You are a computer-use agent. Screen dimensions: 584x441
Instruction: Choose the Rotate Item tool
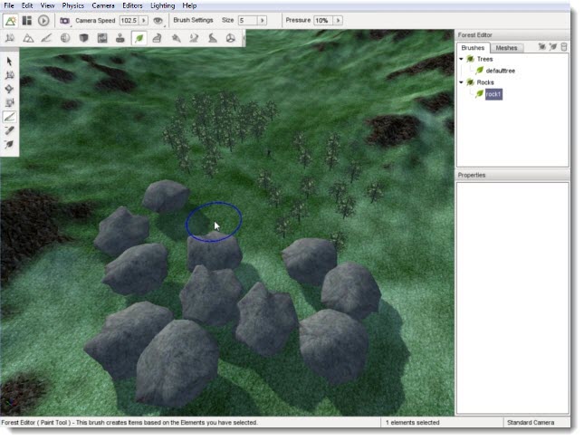[x=9, y=89]
